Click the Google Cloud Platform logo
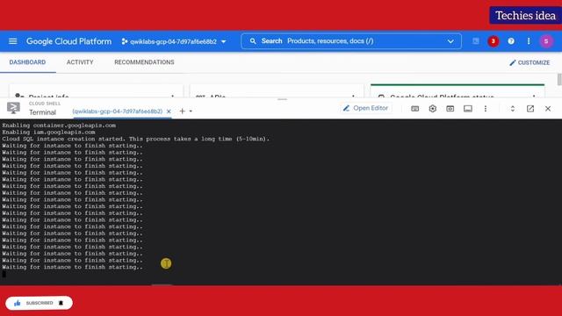This screenshot has width=562, height=316. (68, 41)
